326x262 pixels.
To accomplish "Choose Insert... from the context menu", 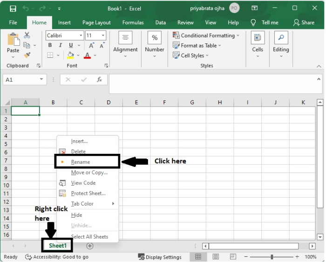I will [x=88, y=141].
